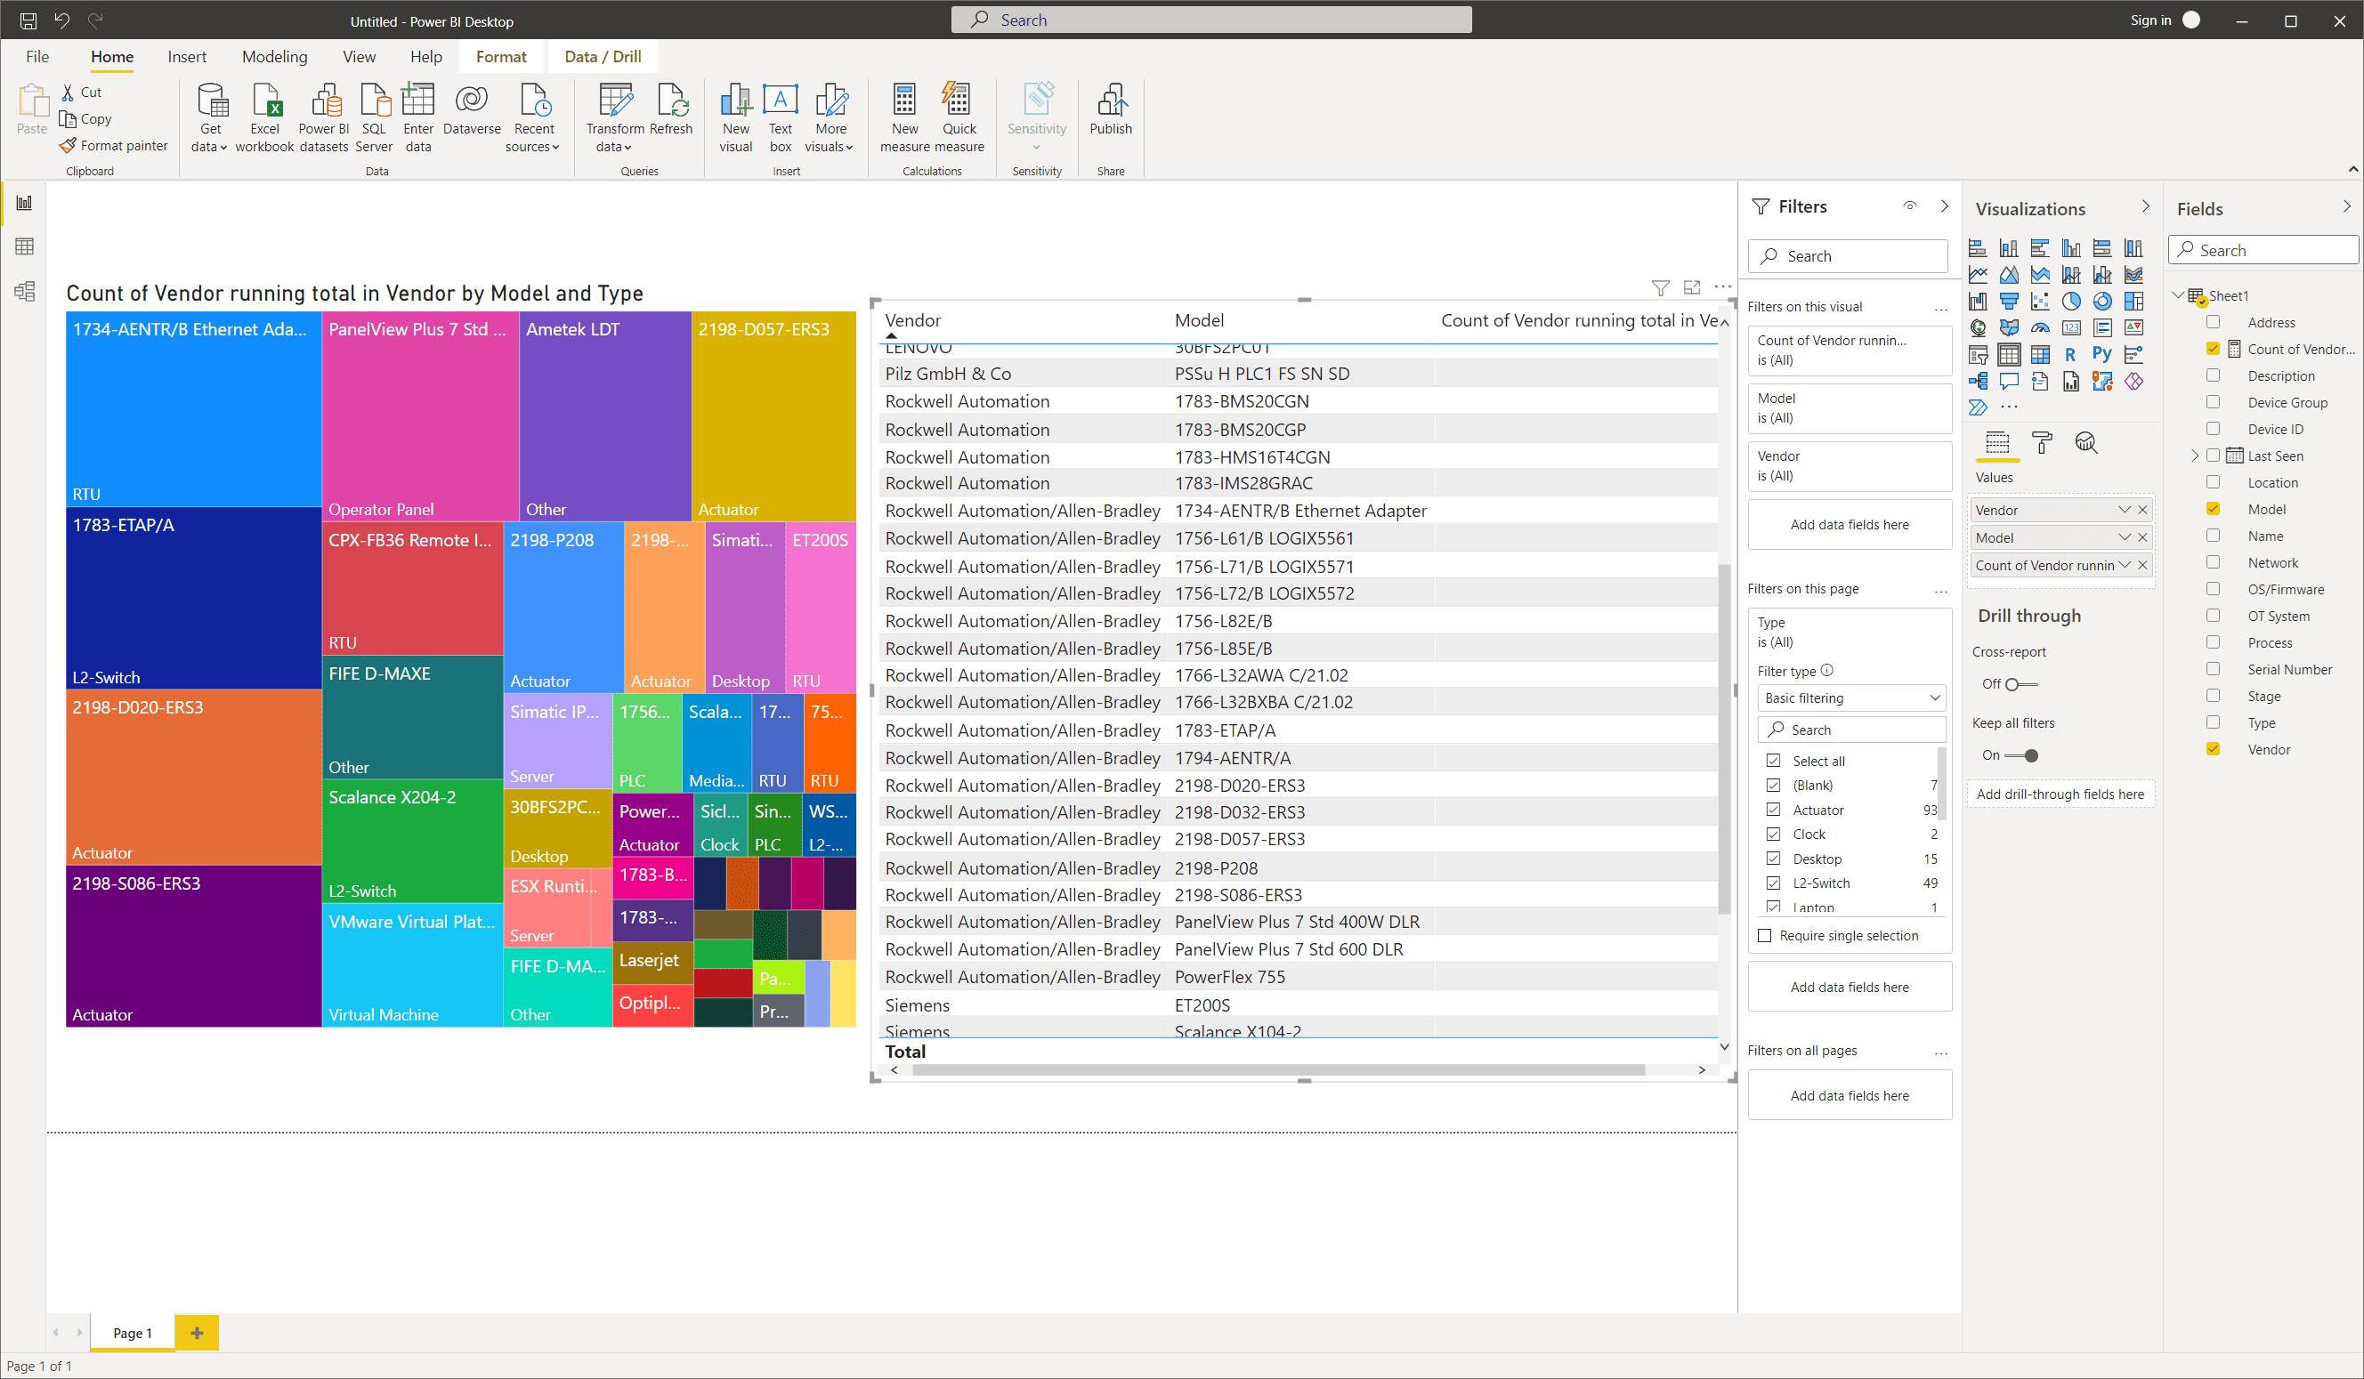Check the Description field
Screen dimensions: 2364x1379
pyautogui.click(x=2214, y=375)
